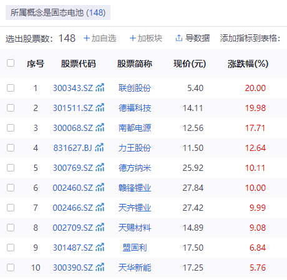Open chart icon beside 002460.SZ
The height and width of the screenshot is (280, 287).
[100, 187]
